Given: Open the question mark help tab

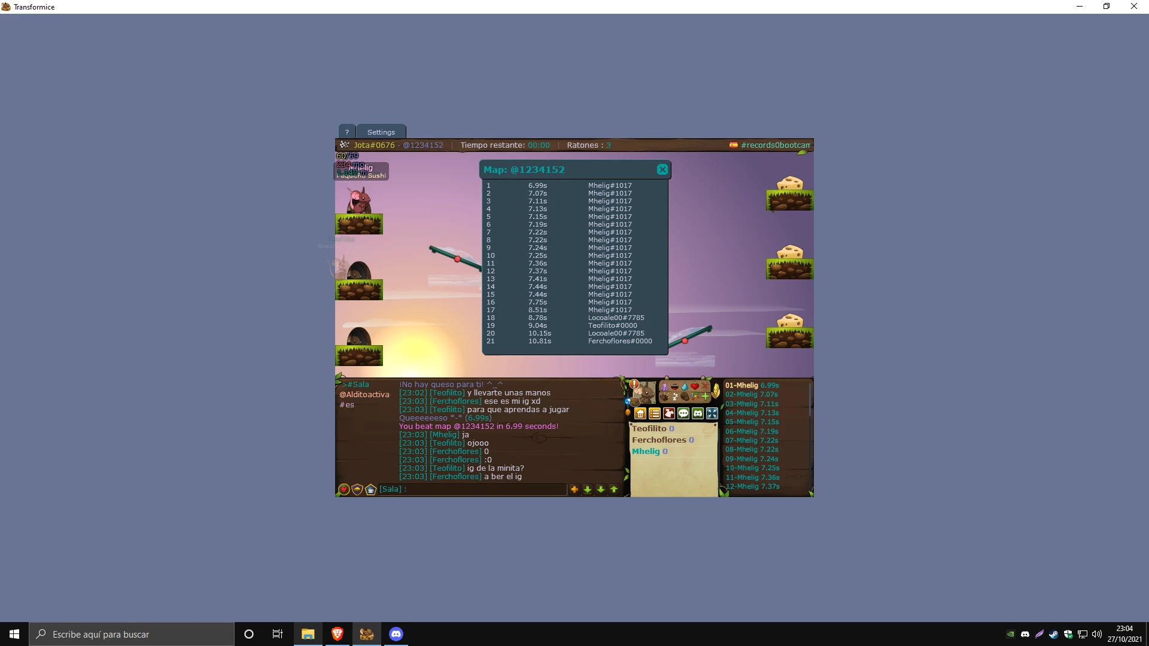Looking at the screenshot, I should [x=346, y=132].
